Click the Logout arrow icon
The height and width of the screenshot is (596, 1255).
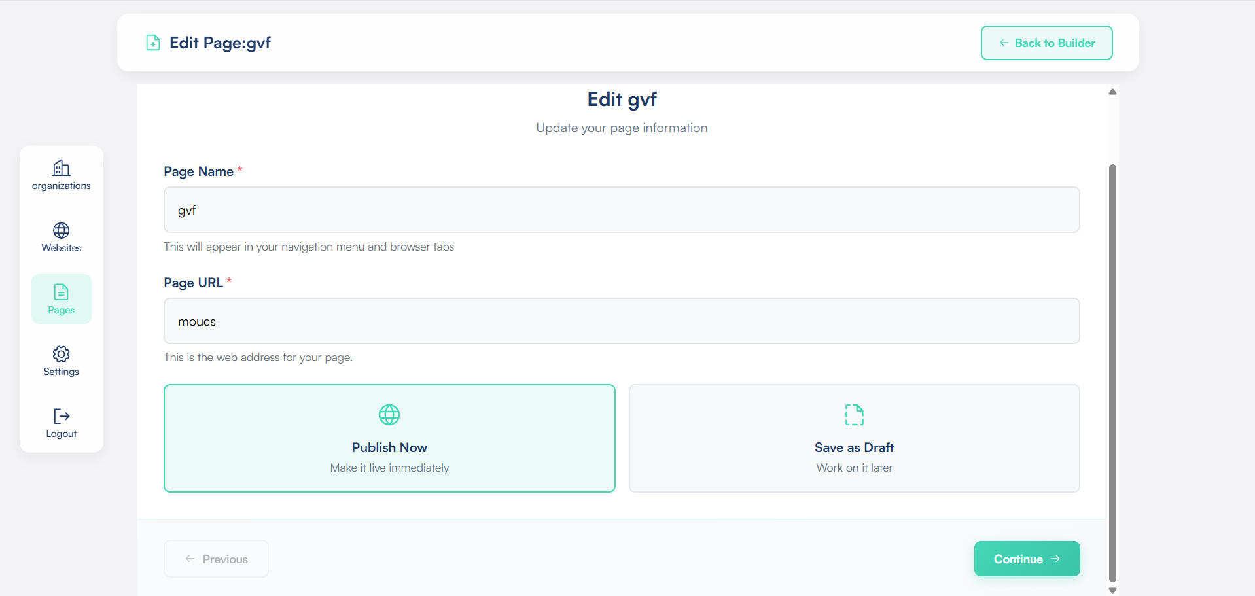(62, 416)
